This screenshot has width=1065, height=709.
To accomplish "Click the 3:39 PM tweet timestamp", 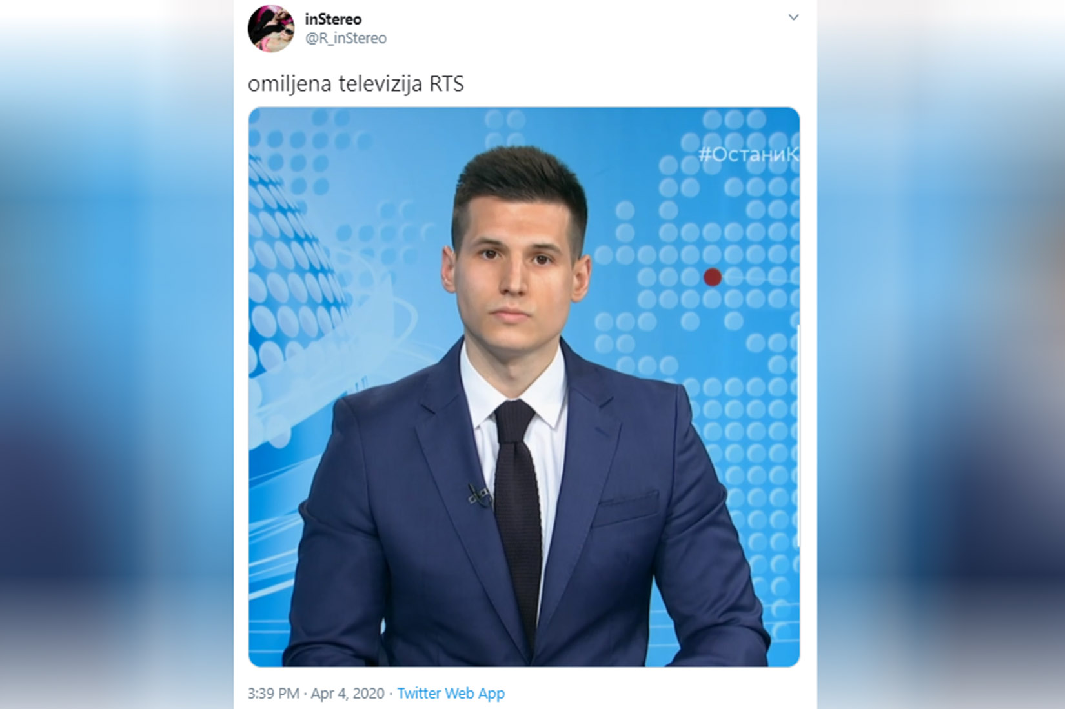I will coord(274,693).
